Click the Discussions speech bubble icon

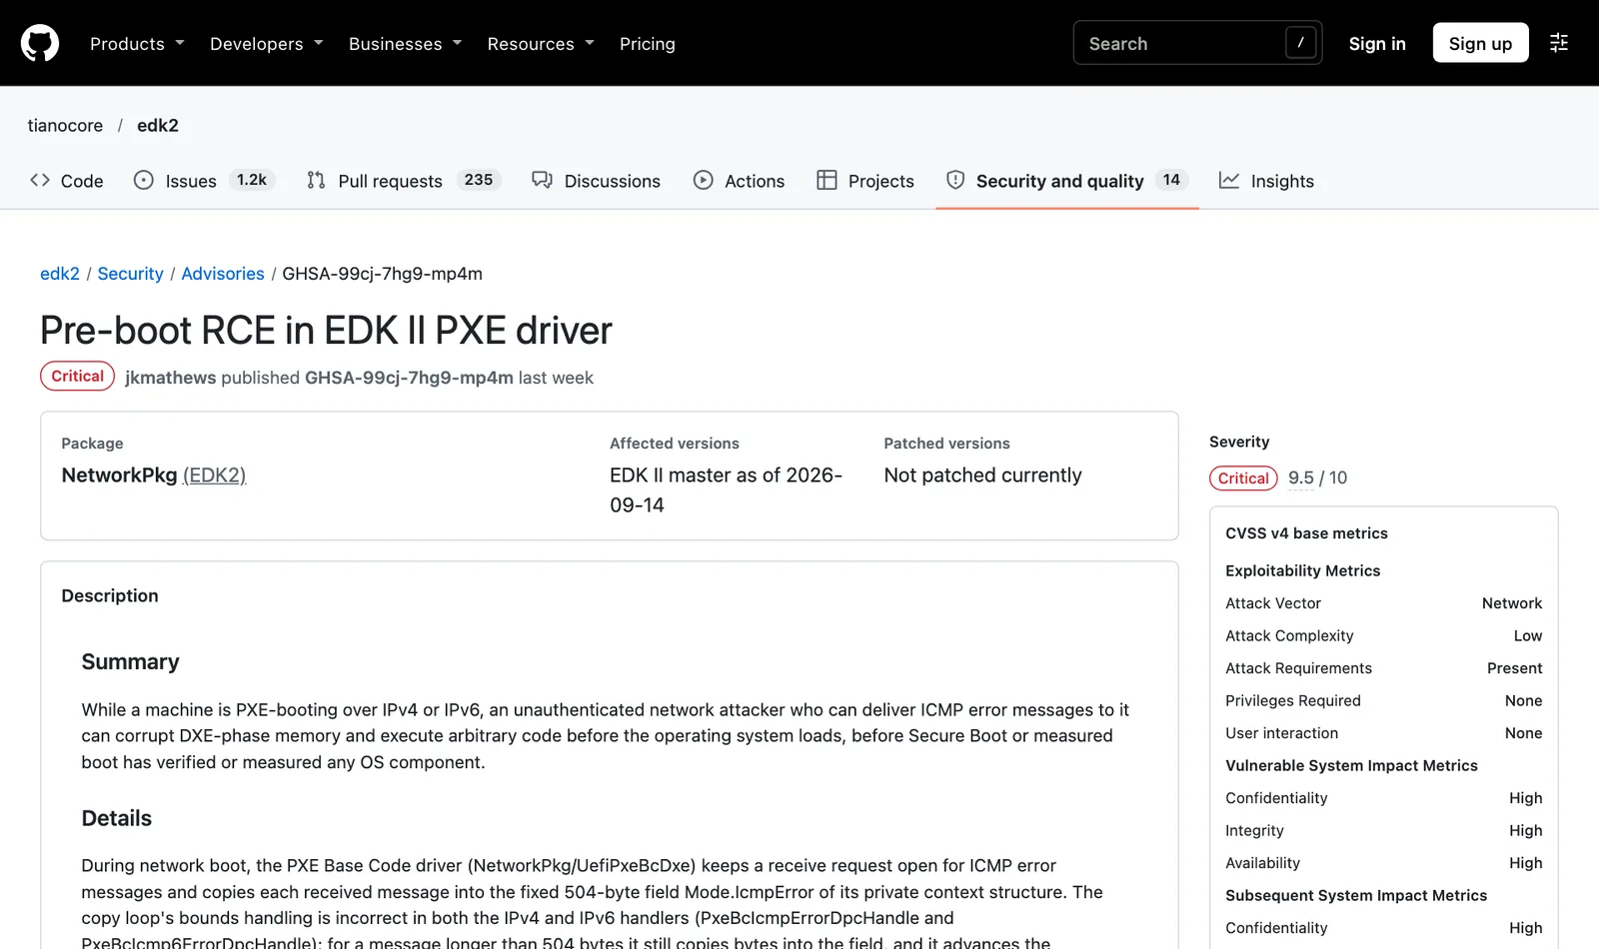tap(542, 180)
